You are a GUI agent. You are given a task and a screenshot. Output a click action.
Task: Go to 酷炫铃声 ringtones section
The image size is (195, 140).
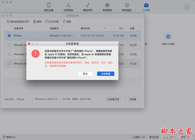[87, 7]
